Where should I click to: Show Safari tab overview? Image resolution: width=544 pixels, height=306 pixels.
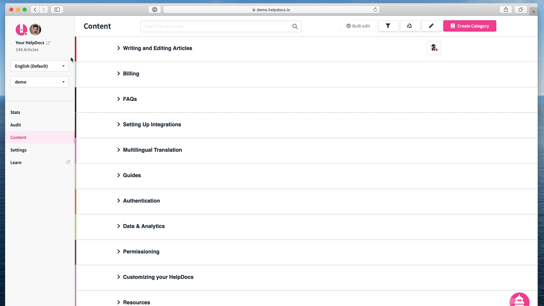pos(521,9)
